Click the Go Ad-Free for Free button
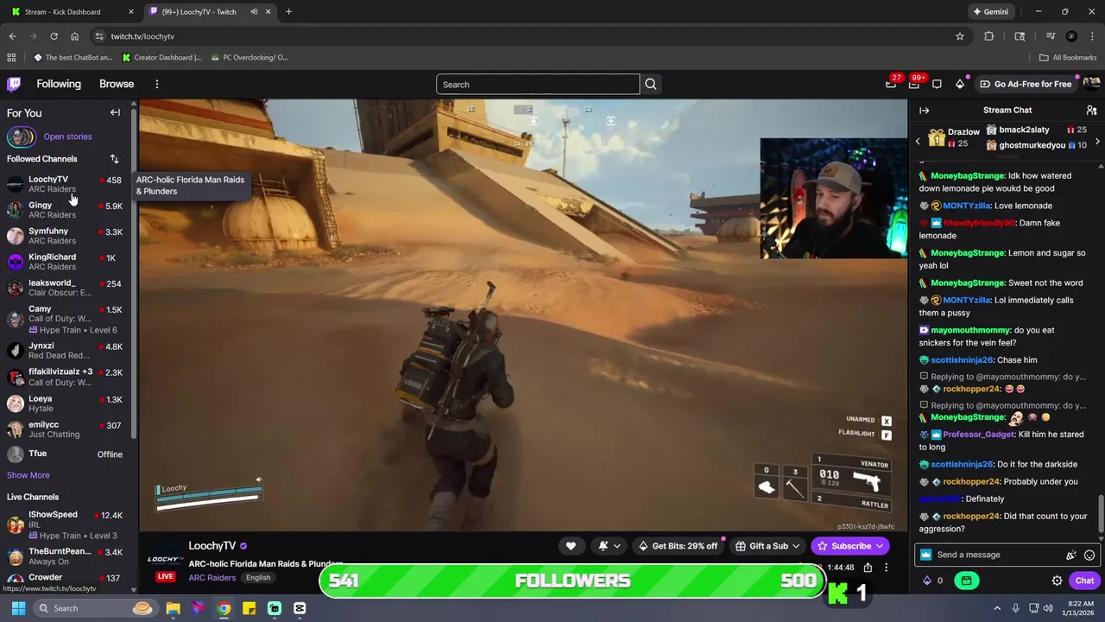The image size is (1105, 622). coord(1026,84)
